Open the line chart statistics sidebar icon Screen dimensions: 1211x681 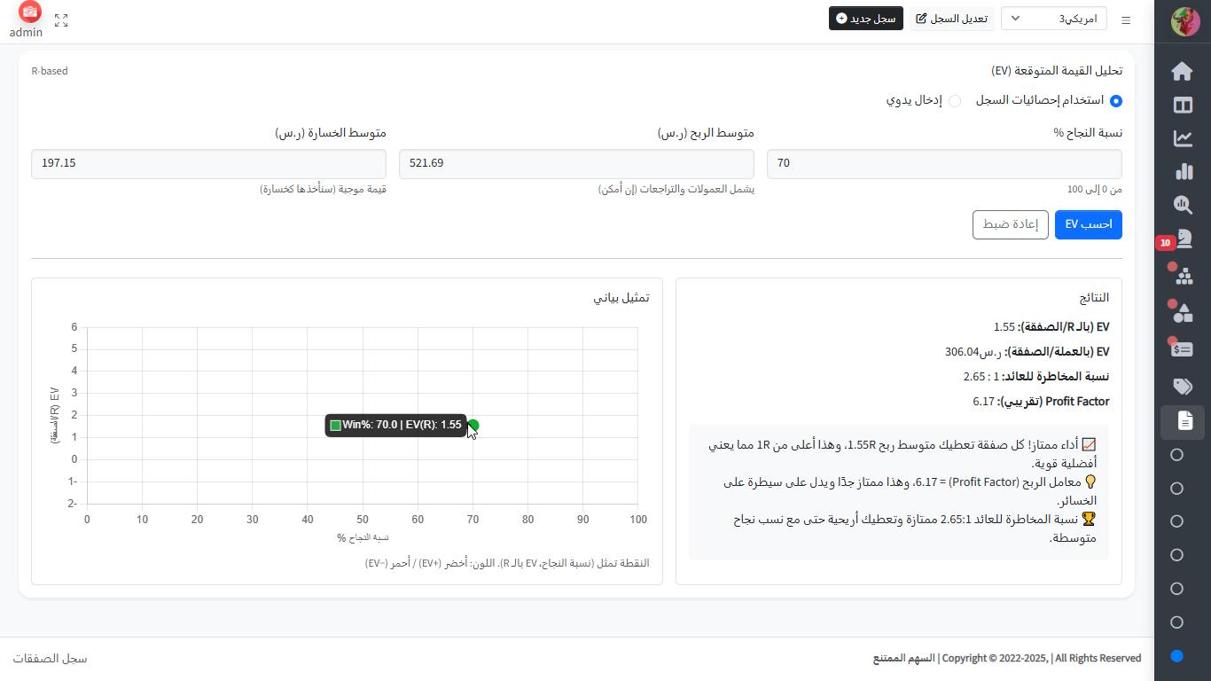(x=1181, y=139)
